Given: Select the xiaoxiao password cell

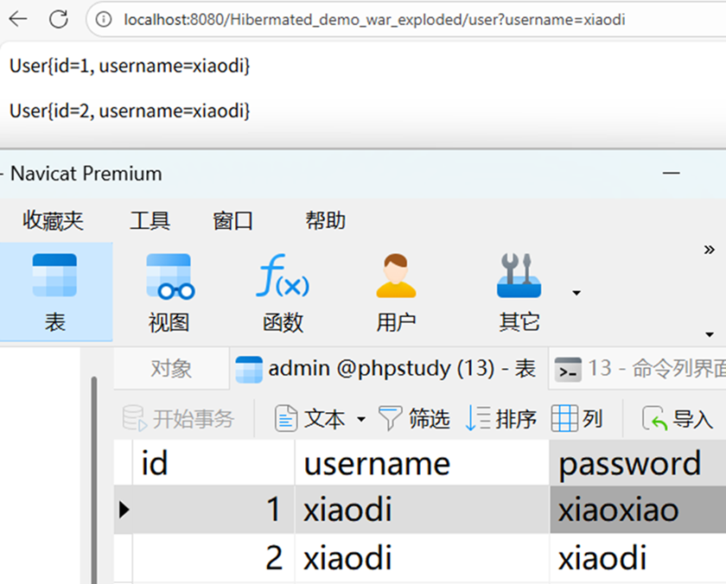Looking at the screenshot, I should (638, 510).
